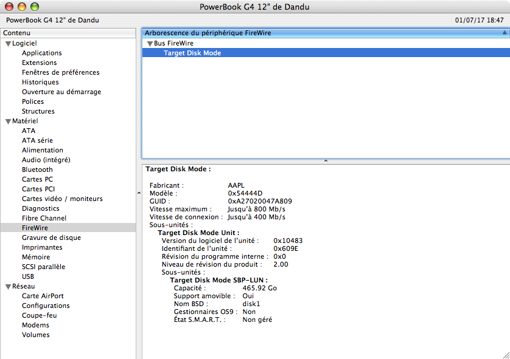Select Imprimantes in the sidebar
Image resolution: width=510 pixels, height=359 pixels.
(x=42, y=247)
